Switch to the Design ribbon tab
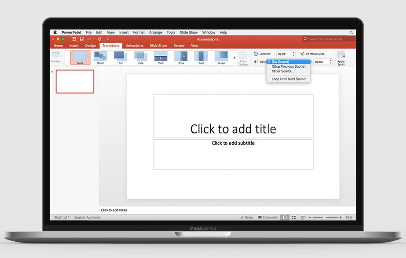This screenshot has height=258, width=406. [x=90, y=46]
